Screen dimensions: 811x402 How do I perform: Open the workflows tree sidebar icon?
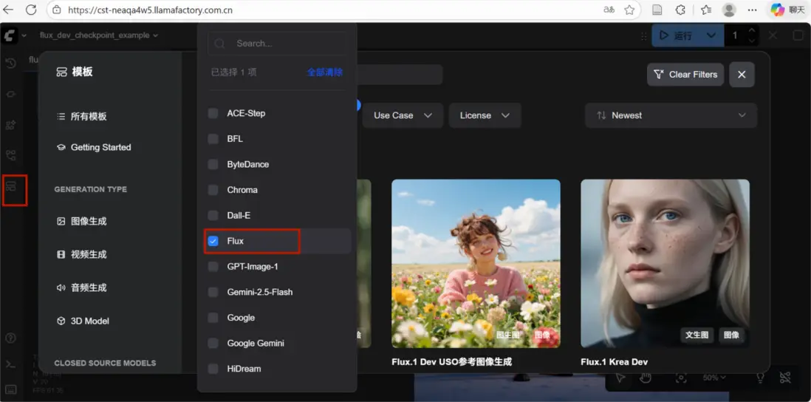tap(10, 155)
